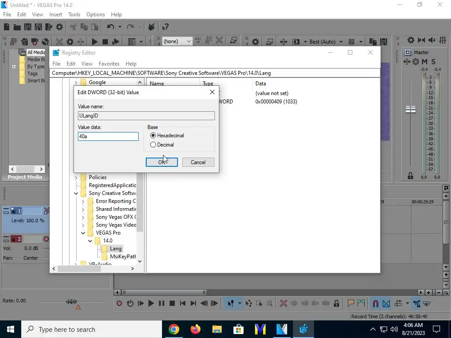The image size is (451, 338).
Task: Click OK in Edit DWORD dialog
Action: coord(162,162)
